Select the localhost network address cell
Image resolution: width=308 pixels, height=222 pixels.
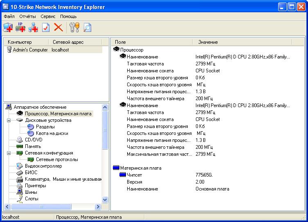click(x=60, y=50)
